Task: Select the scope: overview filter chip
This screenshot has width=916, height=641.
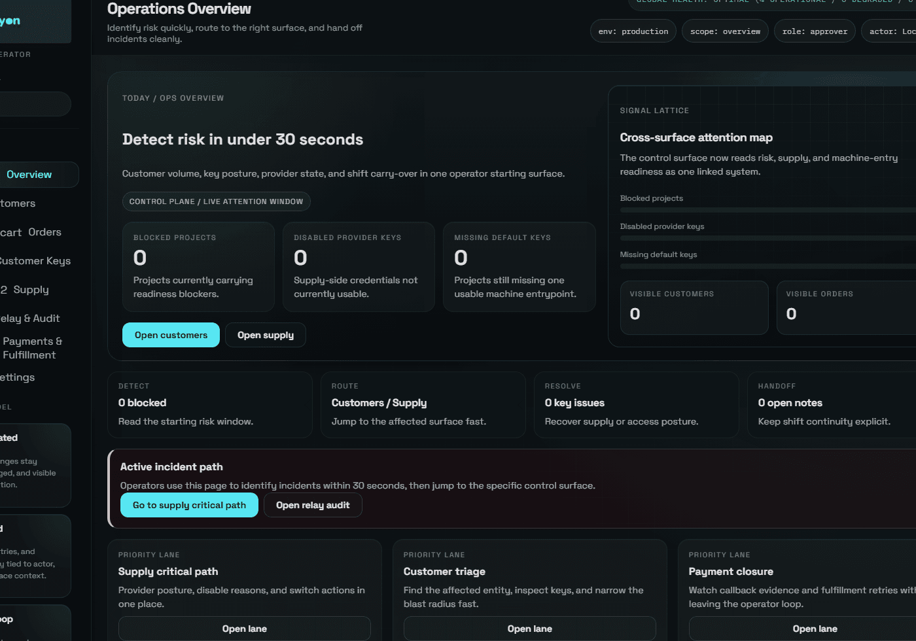Action: pyautogui.click(x=724, y=30)
